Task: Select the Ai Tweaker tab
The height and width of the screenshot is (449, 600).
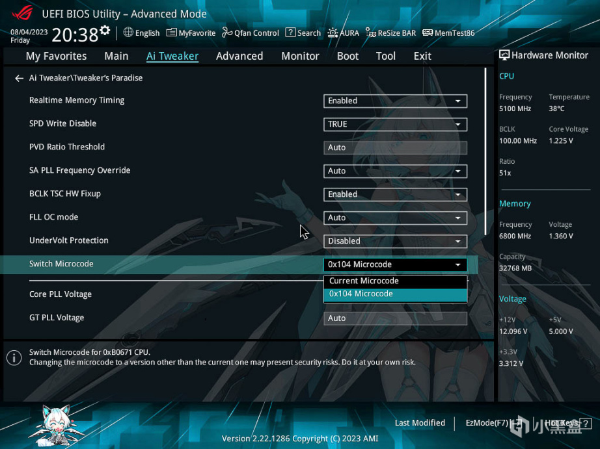Action: pos(172,56)
